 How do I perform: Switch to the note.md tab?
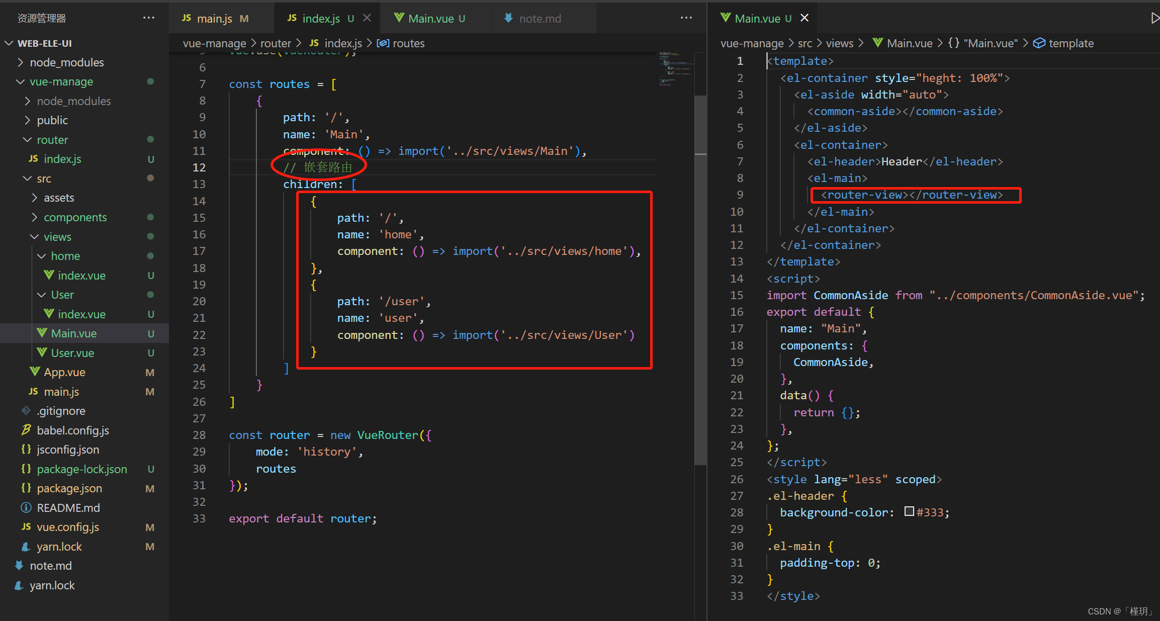[x=540, y=19]
